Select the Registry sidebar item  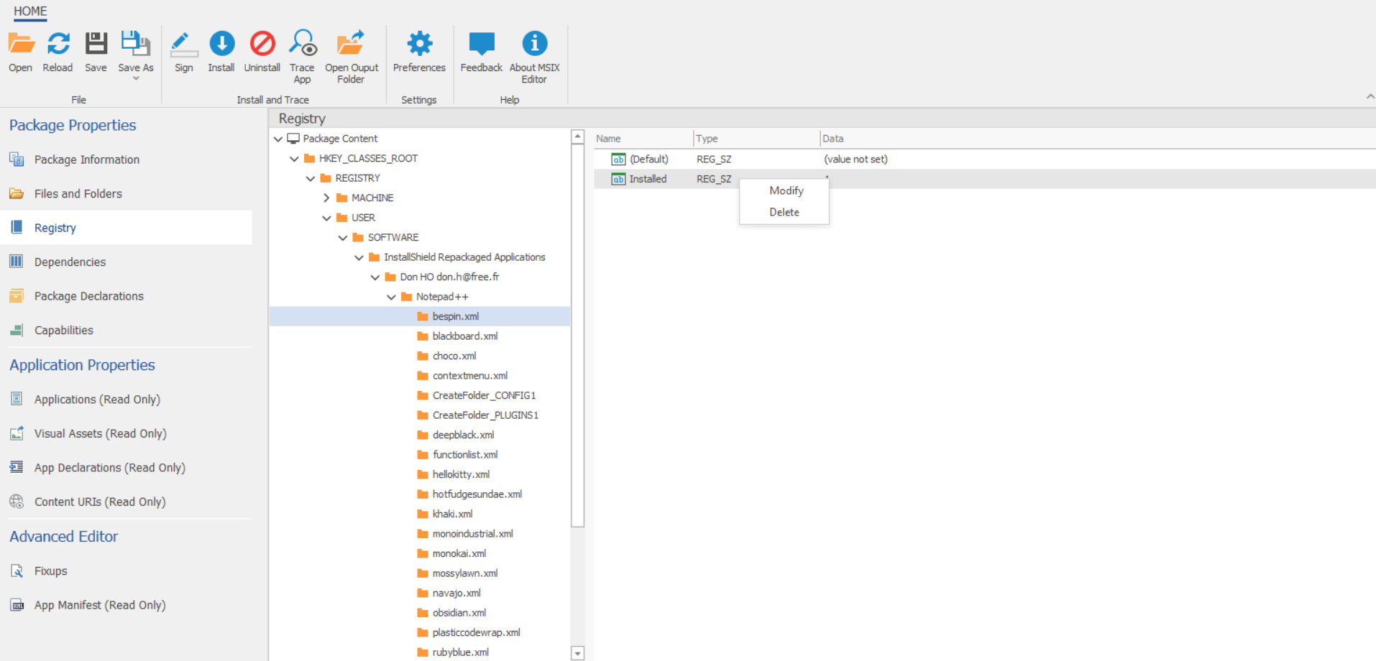(127, 228)
